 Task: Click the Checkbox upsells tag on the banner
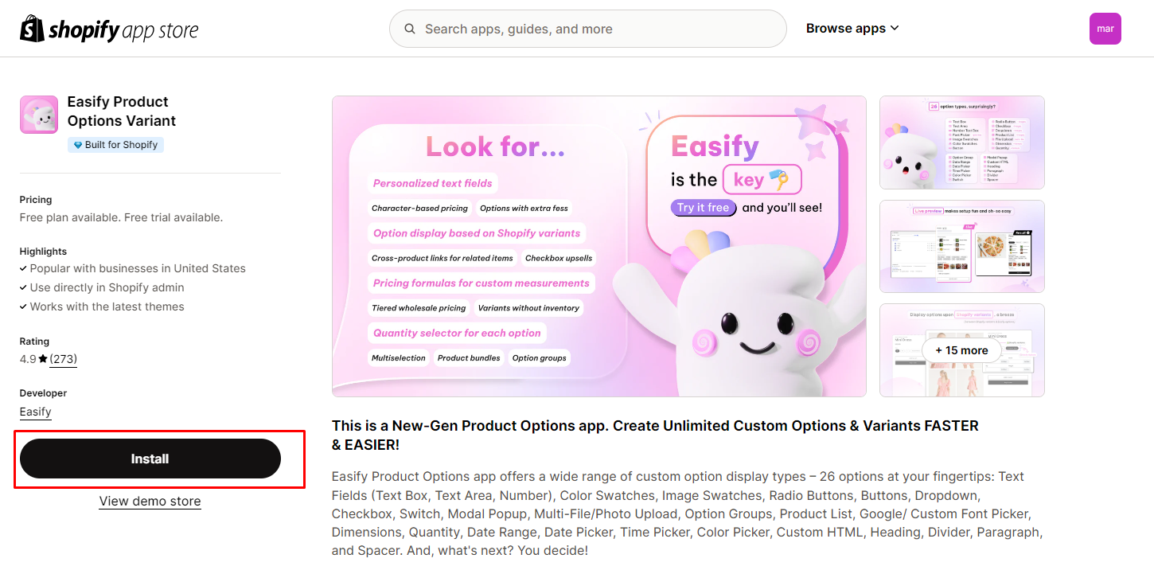pyautogui.click(x=558, y=258)
